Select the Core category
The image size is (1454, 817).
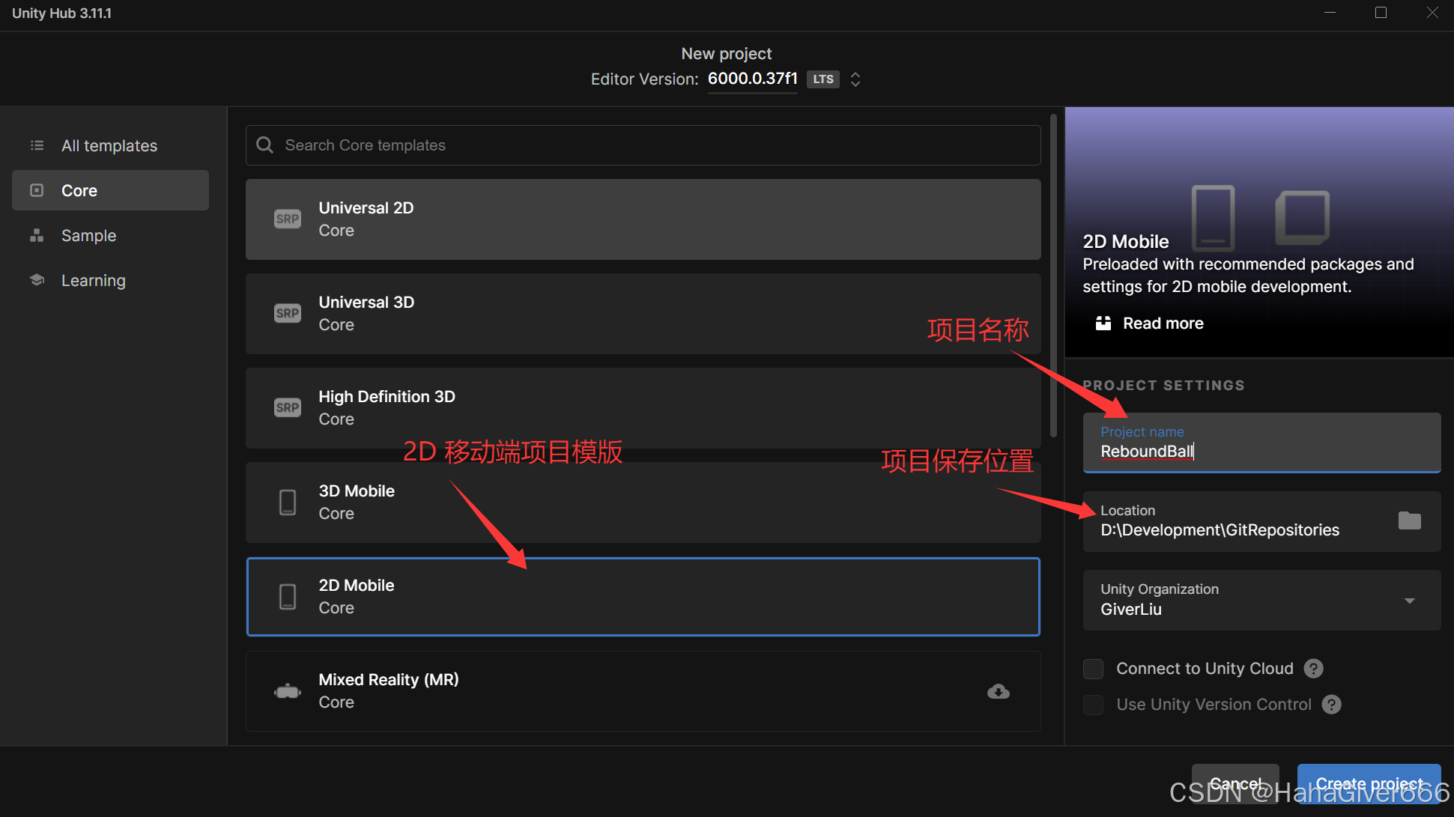(x=110, y=190)
